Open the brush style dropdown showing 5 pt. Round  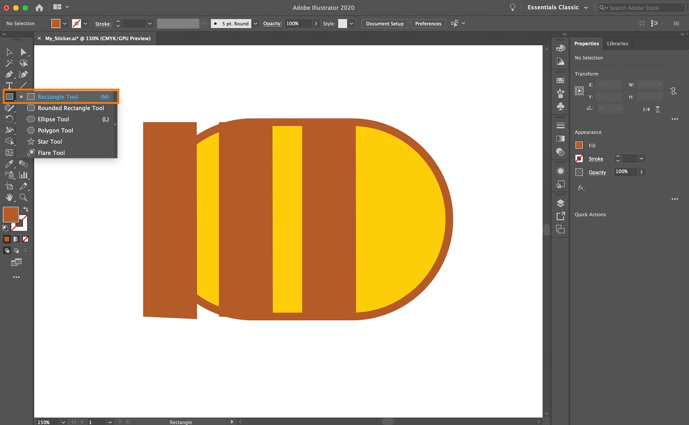pos(255,23)
